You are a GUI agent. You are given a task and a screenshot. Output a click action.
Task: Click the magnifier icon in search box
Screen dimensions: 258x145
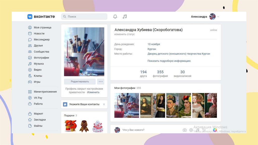pyautogui.click(x=65, y=16)
